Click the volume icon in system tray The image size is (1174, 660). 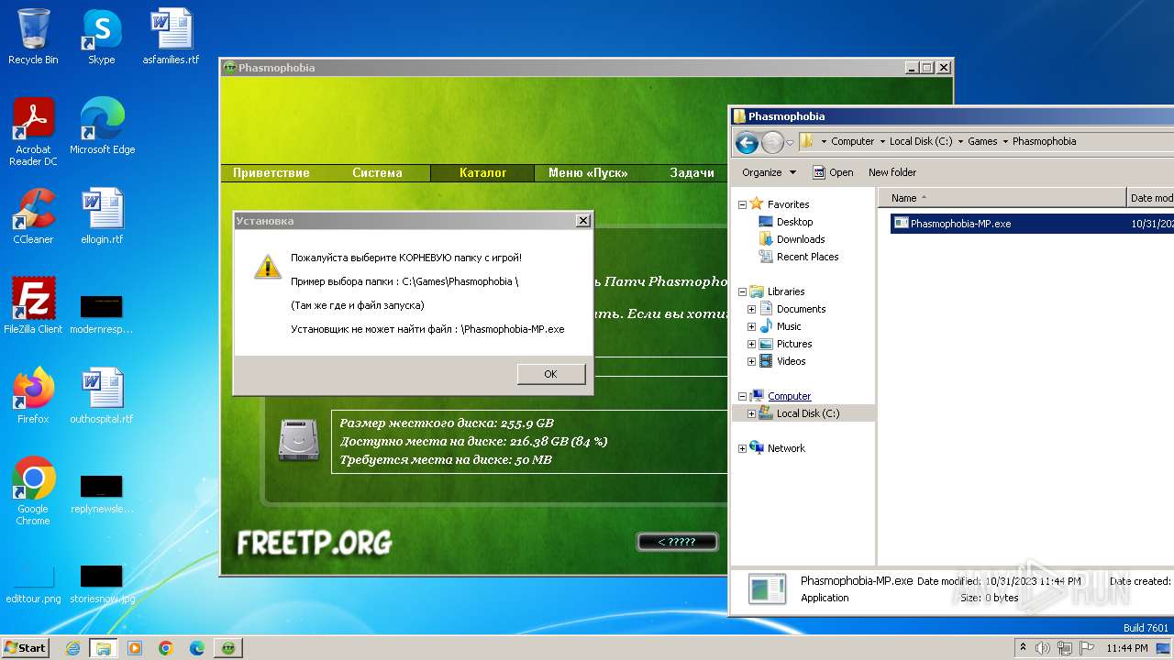tap(1043, 648)
